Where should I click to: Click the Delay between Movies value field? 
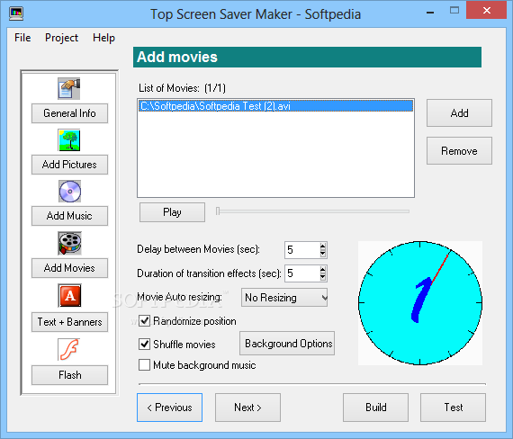302,250
